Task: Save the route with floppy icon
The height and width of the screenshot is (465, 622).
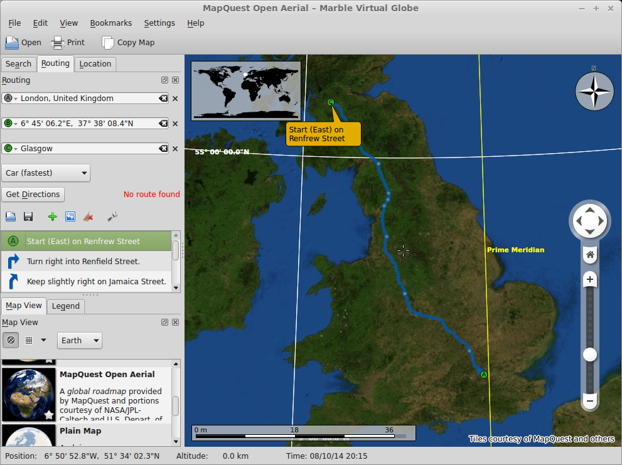Action: pos(28,216)
